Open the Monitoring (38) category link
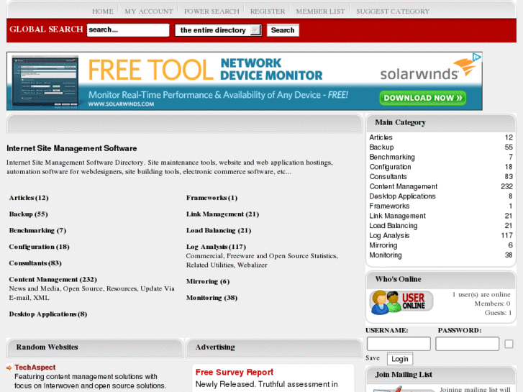Screen dimensions: 523x392 [212, 298]
